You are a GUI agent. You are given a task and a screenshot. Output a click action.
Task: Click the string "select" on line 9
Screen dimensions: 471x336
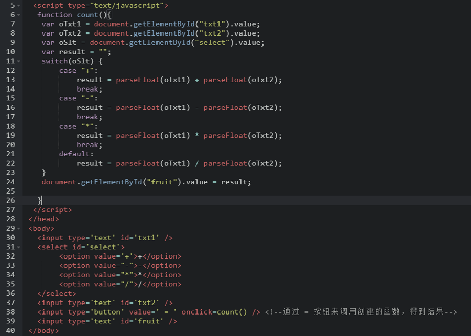(x=212, y=42)
